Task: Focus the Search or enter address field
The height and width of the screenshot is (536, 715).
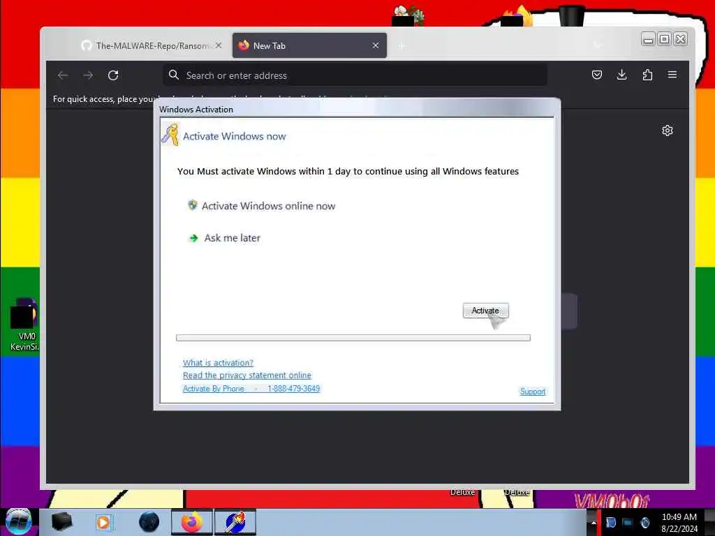Action: (355, 75)
